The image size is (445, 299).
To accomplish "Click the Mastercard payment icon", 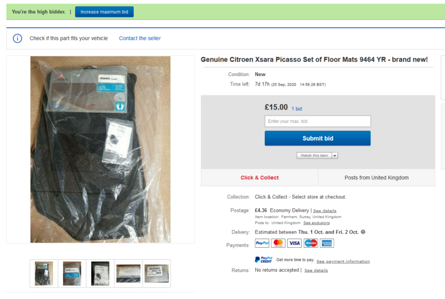I will point(278,243).
